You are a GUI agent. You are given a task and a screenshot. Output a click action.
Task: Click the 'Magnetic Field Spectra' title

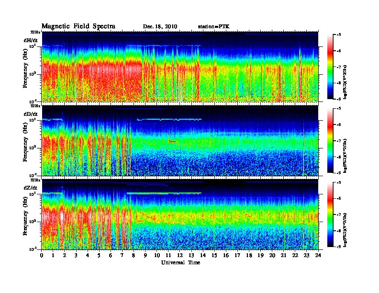[x=78, y=26]
